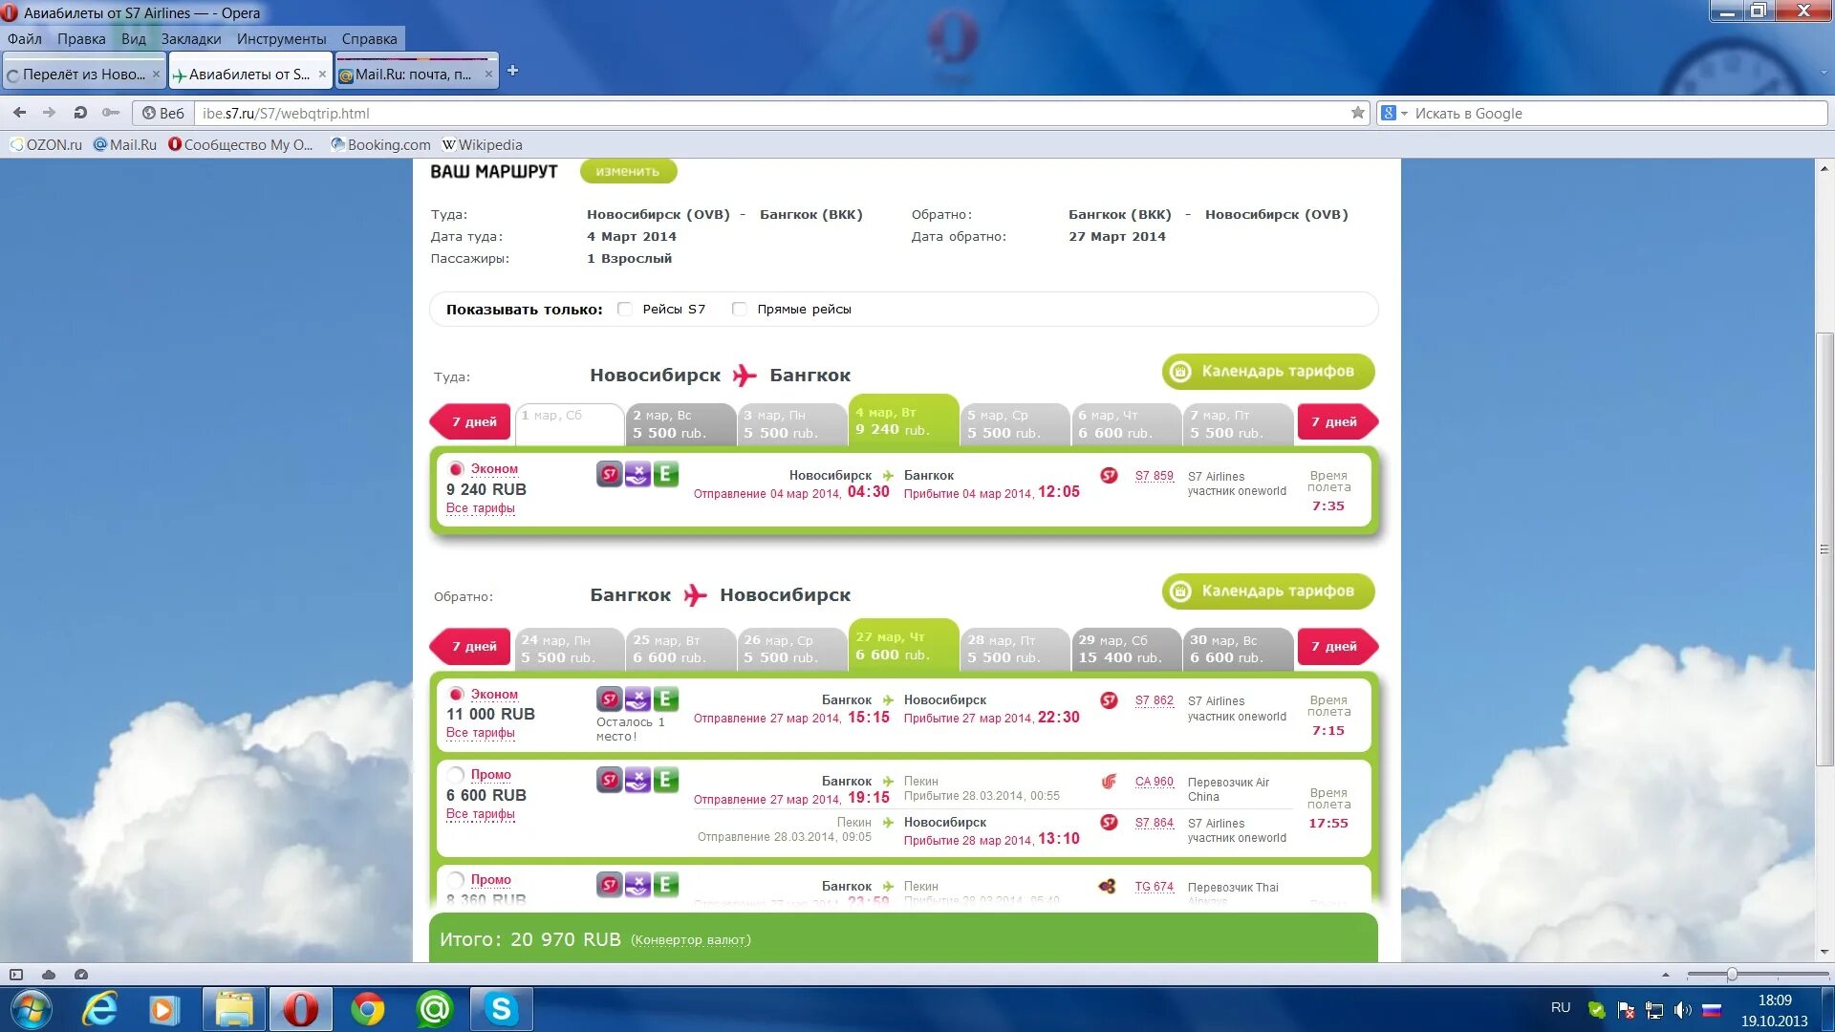Click the zoom slider in status bar
This screenshot has height=1032, width=1835.
click(x=1731, y=975)
